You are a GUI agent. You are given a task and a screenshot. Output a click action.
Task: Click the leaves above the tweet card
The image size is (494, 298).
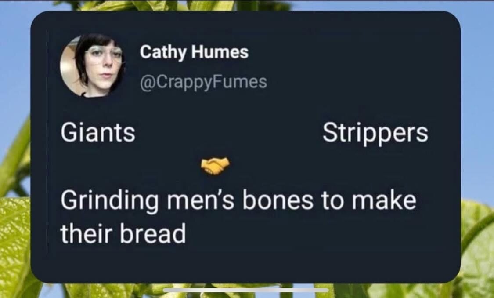point(177,5)
